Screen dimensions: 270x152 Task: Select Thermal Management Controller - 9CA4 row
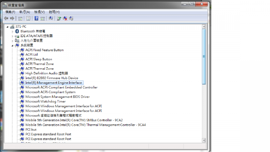[x=85, y=125]
